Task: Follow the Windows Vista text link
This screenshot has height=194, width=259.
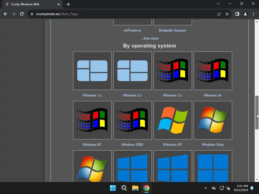Action: (x=213, y=145)
